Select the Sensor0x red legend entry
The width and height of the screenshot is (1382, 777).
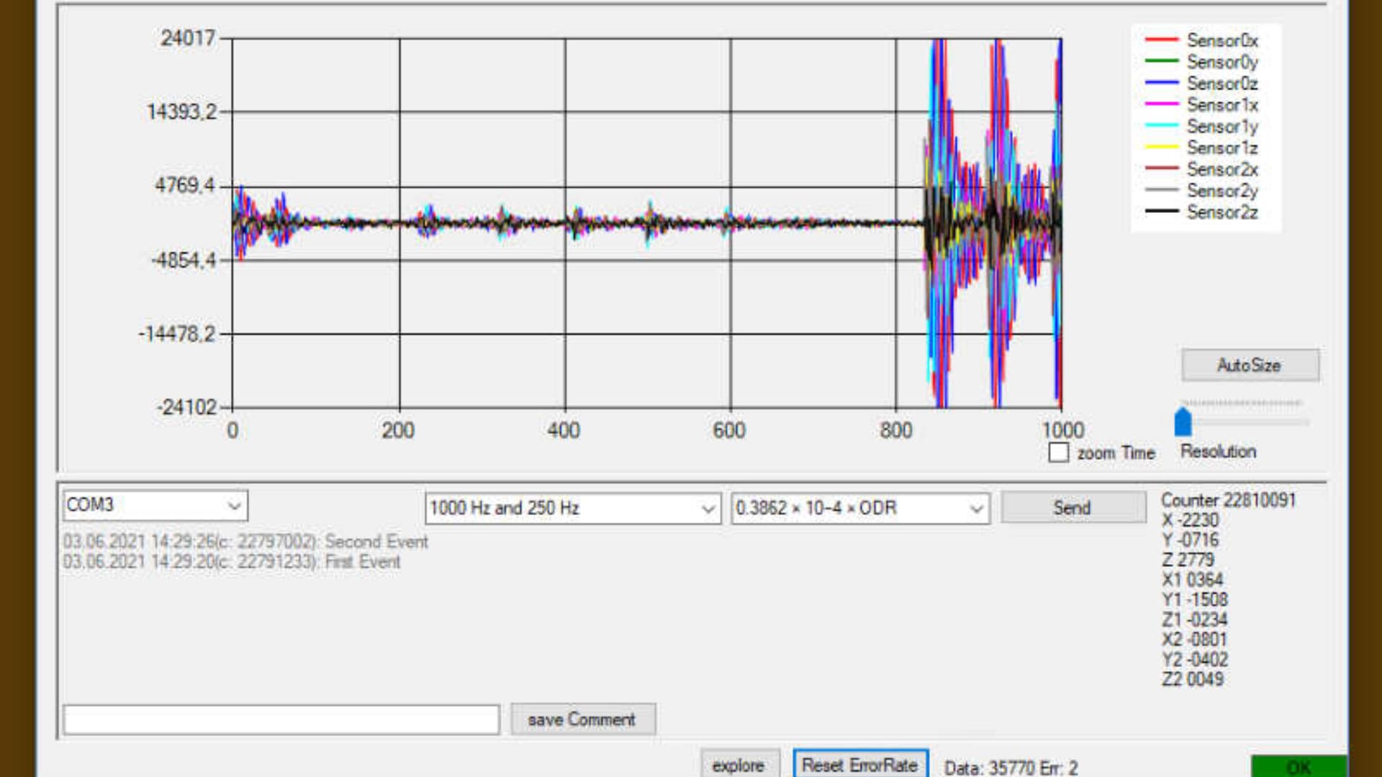(1201, 40)
